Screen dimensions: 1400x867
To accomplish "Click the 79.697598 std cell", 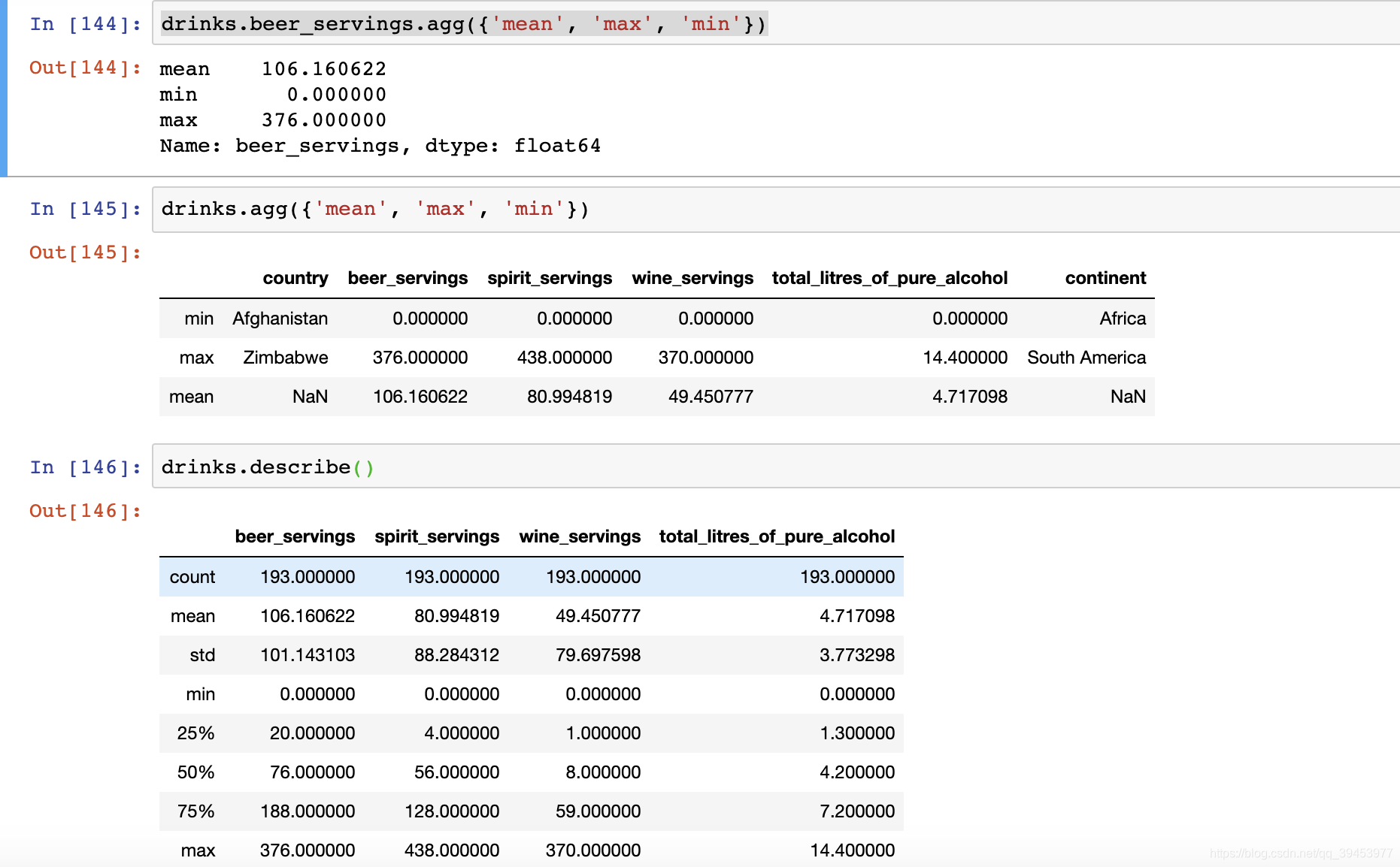I will click(x=598, y=655).
